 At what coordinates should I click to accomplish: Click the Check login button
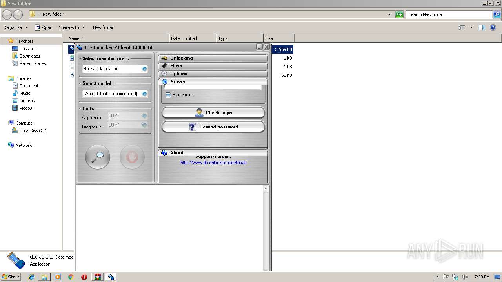[x=213, y=113]
